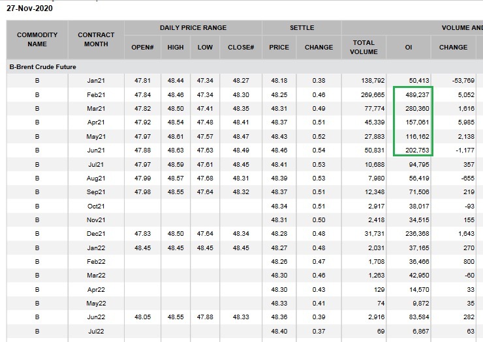Click the HIGH column header
The height and width of the screenshot is (342, 483).
176,47
